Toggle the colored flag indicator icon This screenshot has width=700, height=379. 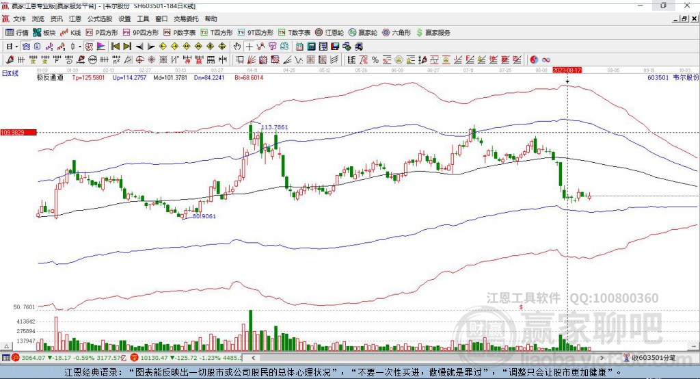point(101,47)
